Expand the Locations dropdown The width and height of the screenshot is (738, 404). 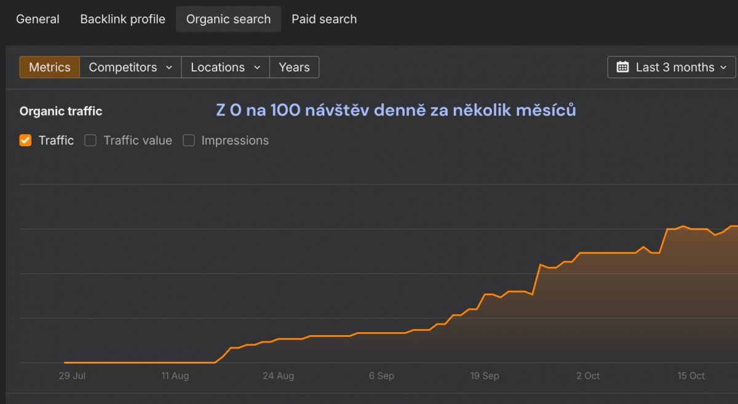(225, 67)
